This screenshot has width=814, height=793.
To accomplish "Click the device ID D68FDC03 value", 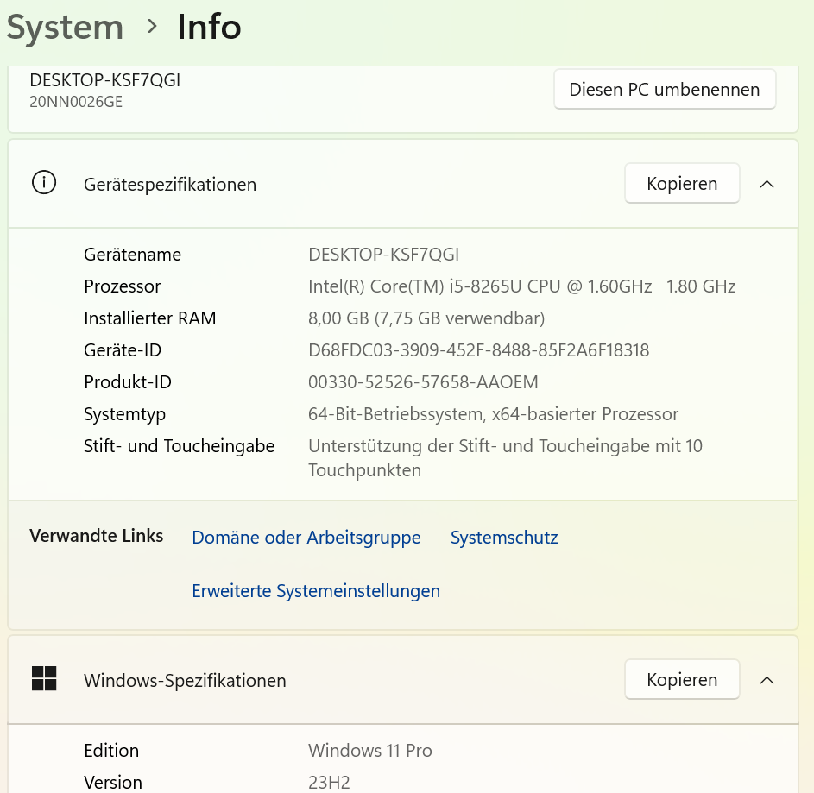I will pyautogui.click(x=478, y=350).
